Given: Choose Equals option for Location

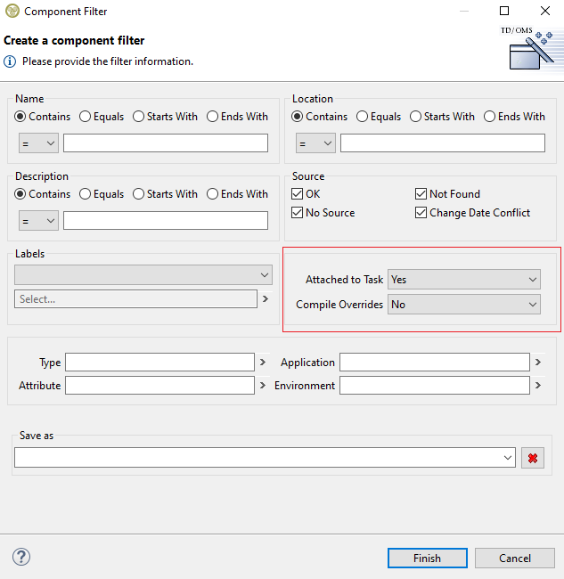Looking at the screenshot, I should point(363,117).
